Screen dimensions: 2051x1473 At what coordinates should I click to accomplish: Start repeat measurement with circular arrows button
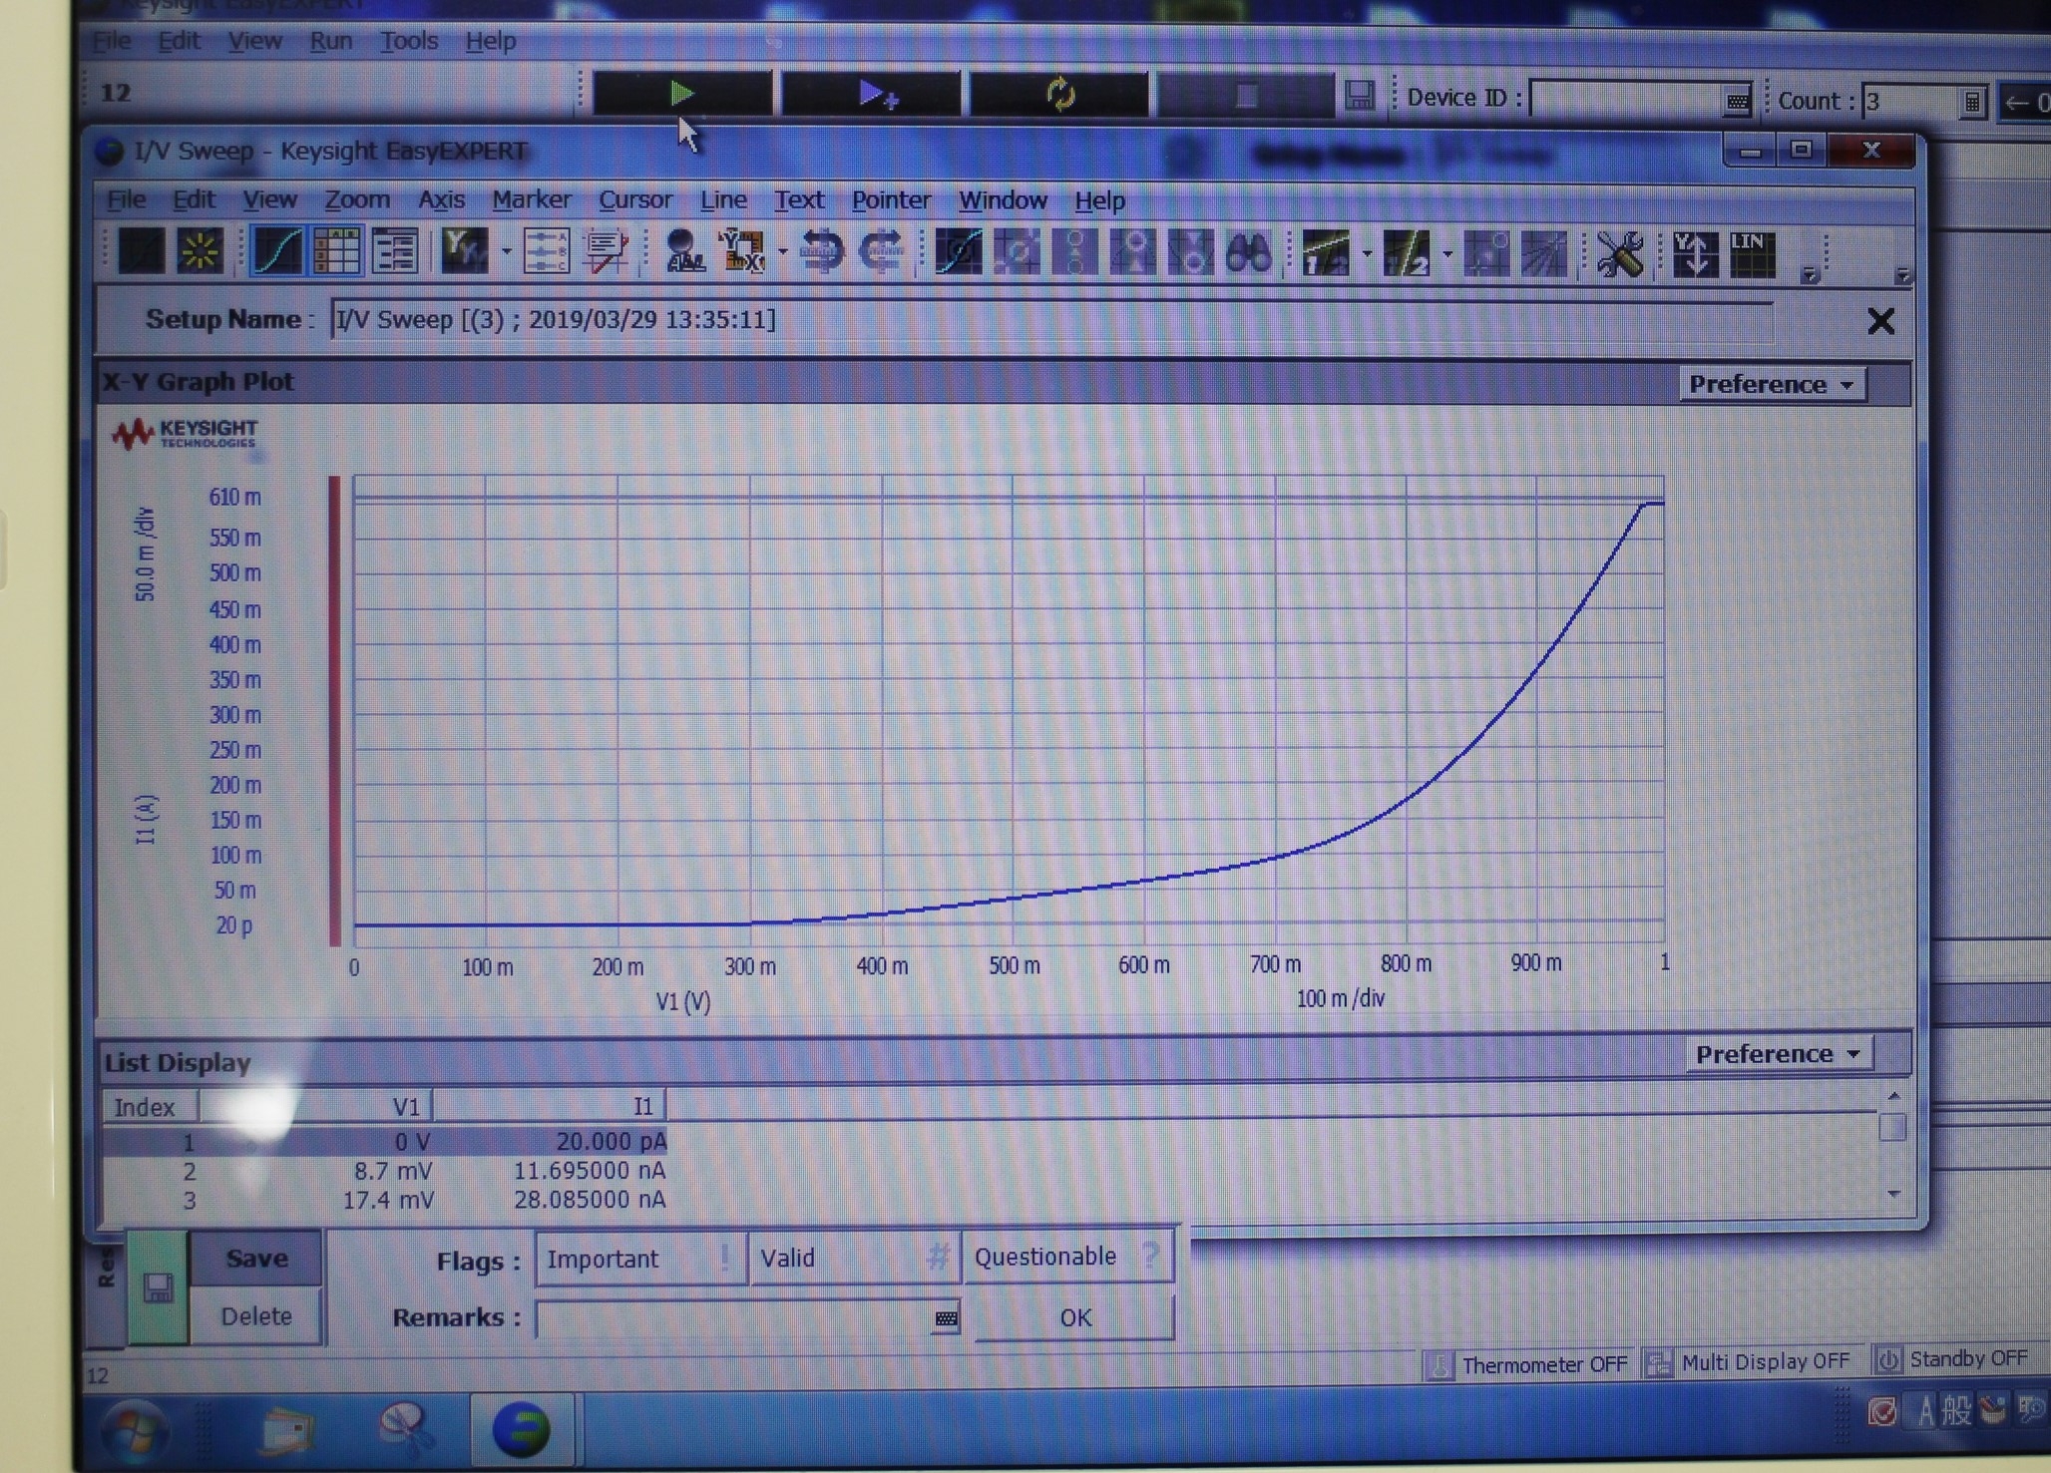click(x=1059, y=95)
